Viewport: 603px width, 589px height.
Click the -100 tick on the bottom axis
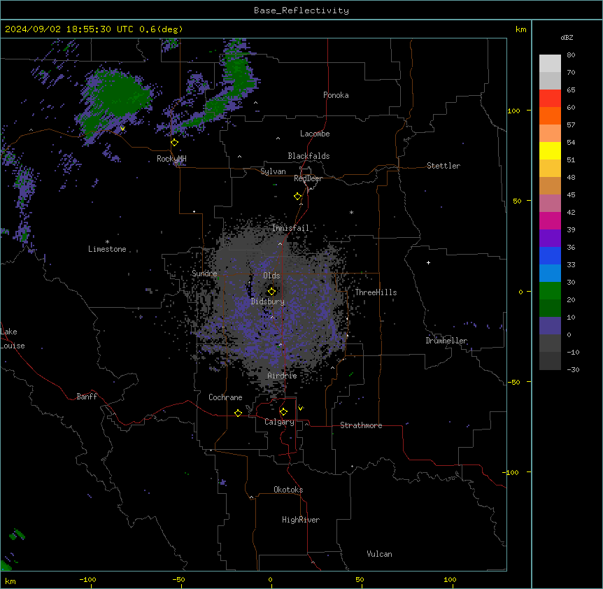[87, 579]
